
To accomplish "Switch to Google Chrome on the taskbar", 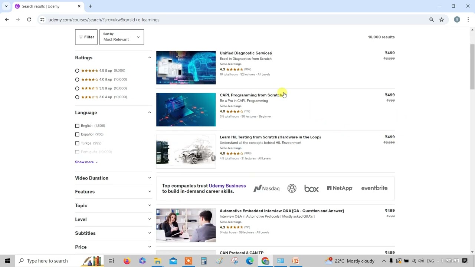I will pyautogui.click(x=265, y=261).
